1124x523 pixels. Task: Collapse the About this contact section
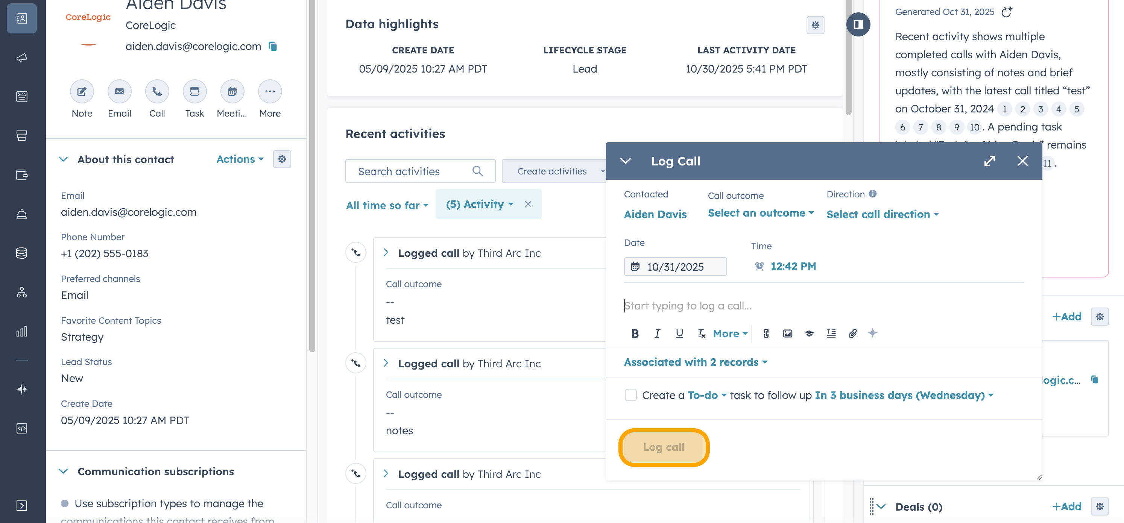[63, 160]
